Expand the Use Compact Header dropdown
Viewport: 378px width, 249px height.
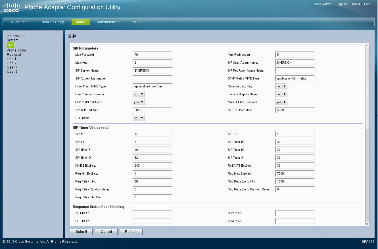point(139,94)
